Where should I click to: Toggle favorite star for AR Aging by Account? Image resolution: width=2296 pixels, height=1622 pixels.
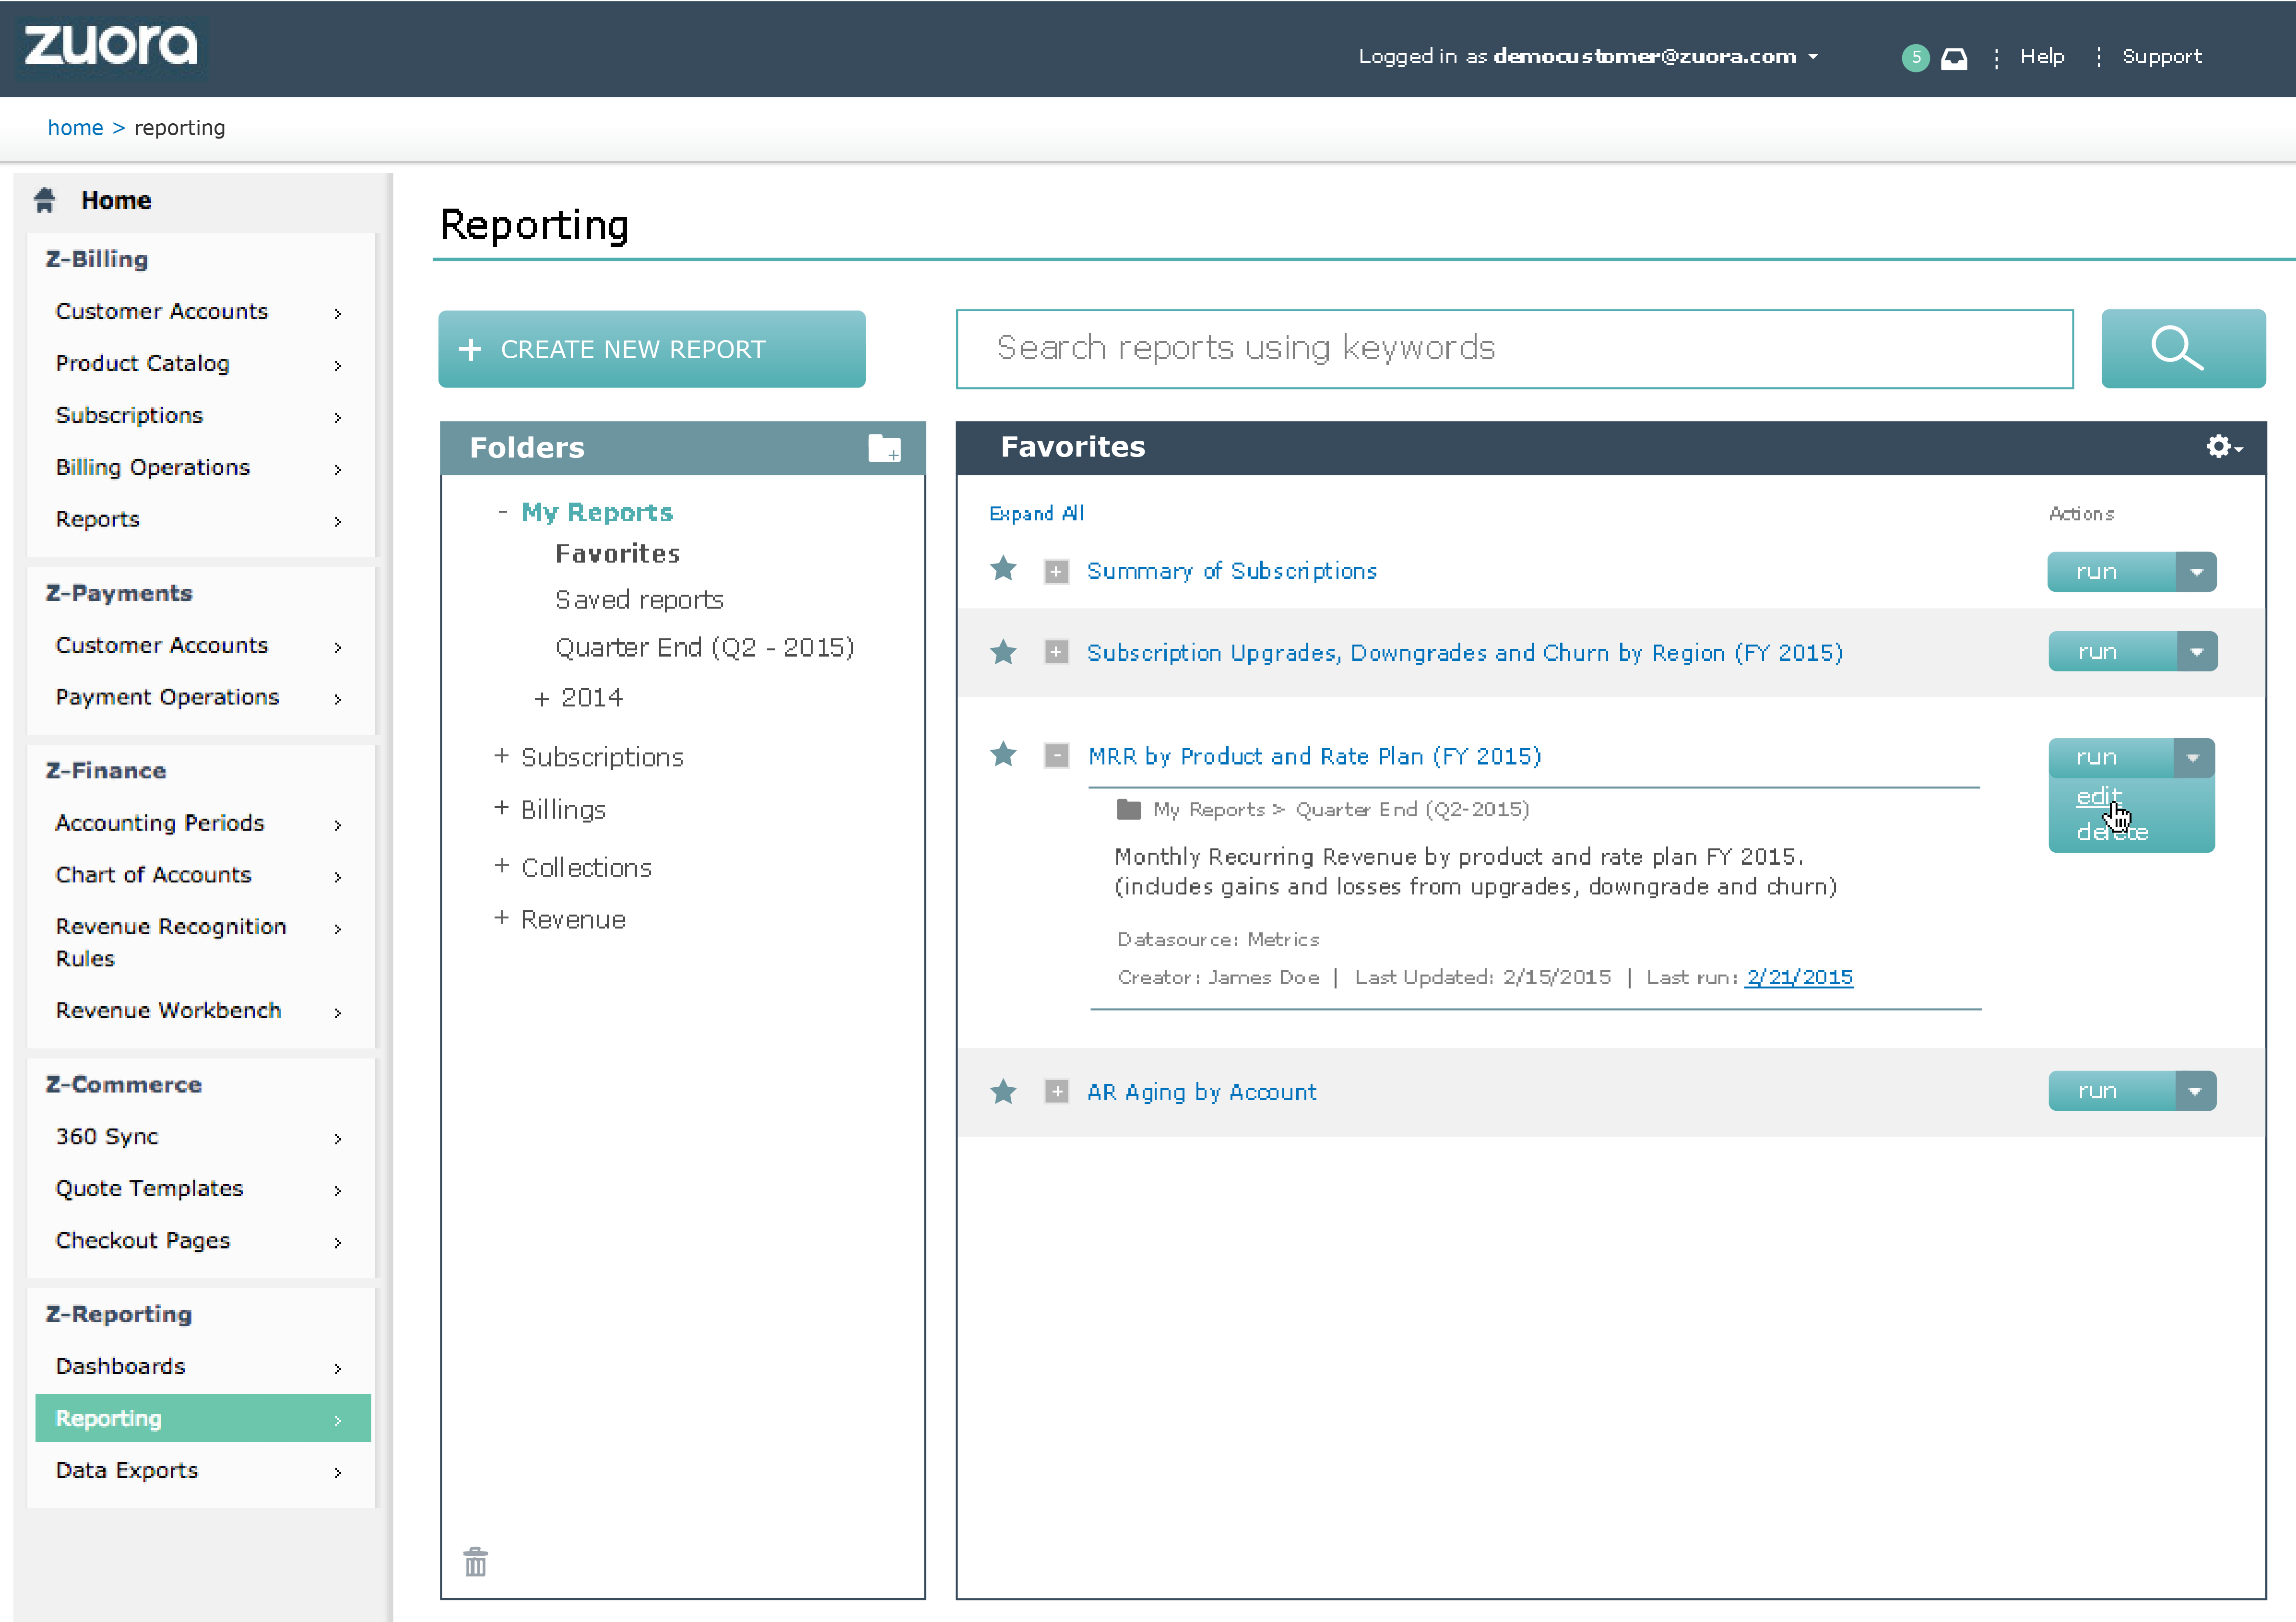[x=1003, y=1092]
